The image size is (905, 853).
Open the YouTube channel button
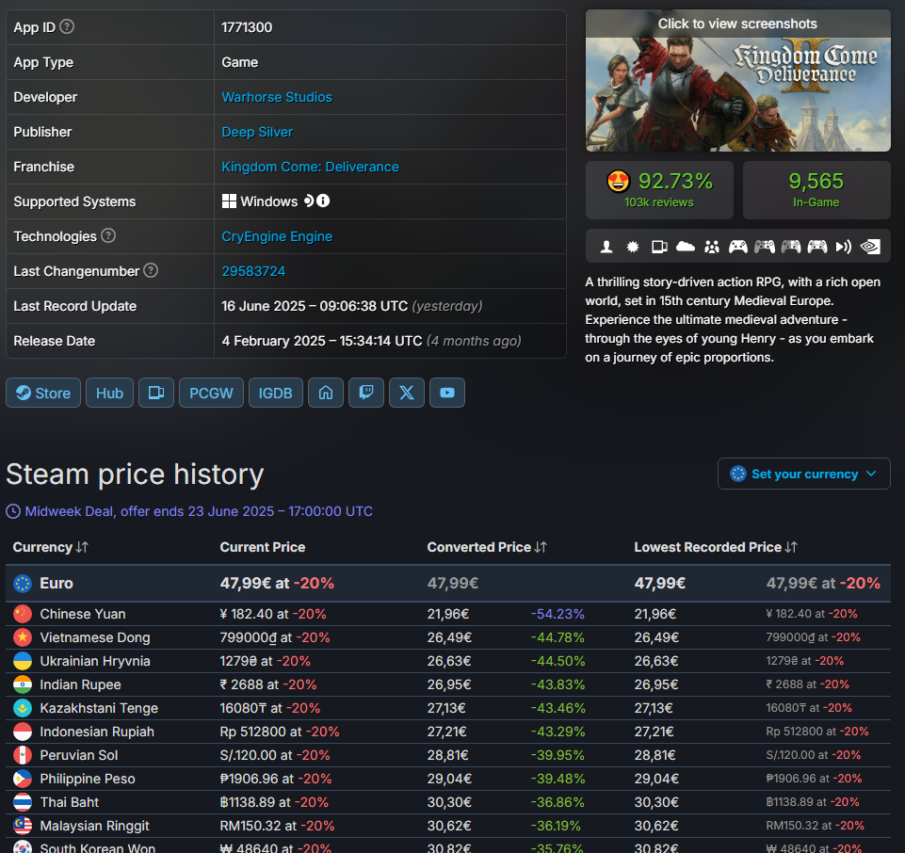pos(446,393)
